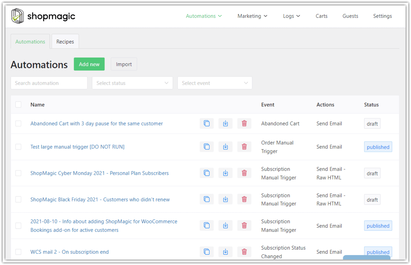The height and width of the screenshot is (265, 411).
Task: Open the Marketing menu
Action: tap(252, 16)
